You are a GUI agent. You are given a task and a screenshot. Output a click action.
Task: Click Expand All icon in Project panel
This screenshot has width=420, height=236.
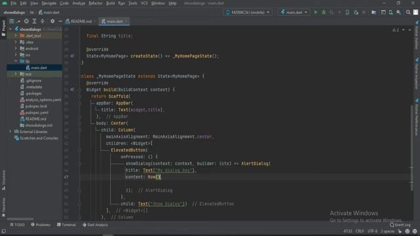coord(34,21)
